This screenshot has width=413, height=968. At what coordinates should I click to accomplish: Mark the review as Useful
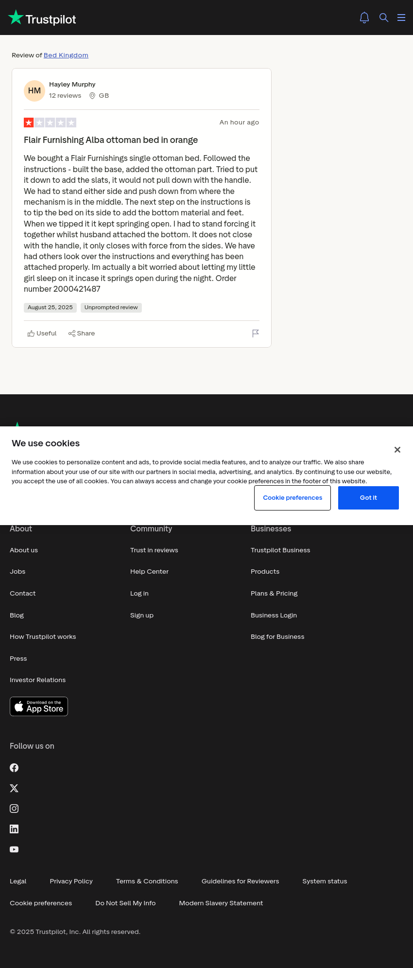point(42,334)
